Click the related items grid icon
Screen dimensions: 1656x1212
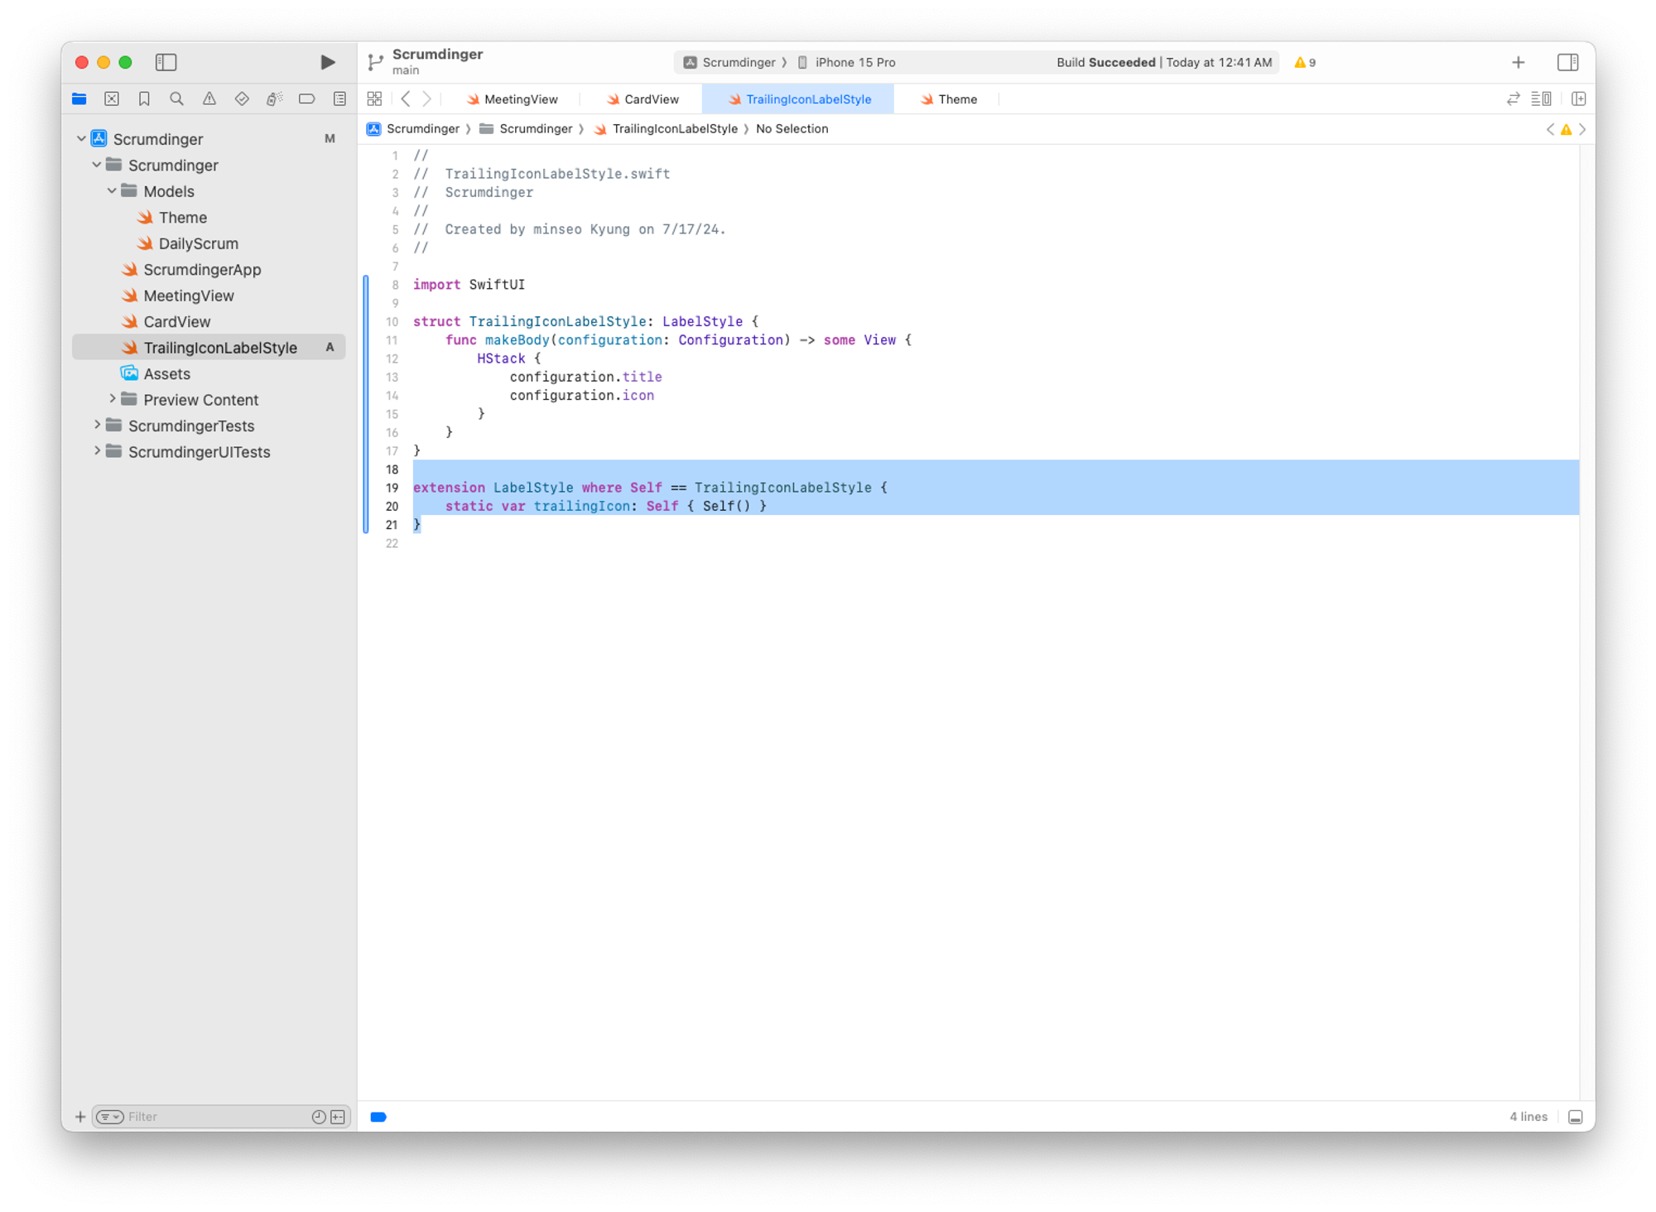(x=374, y=99)
